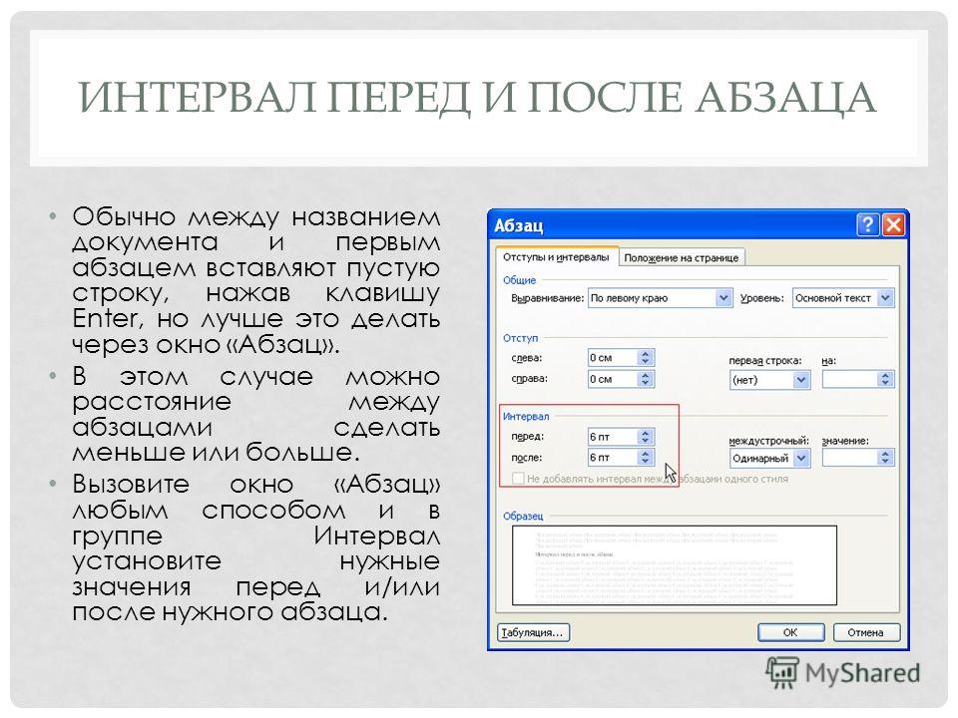The image size is (958, 718).
Task: Confirm with the OK button
Action: pyautogui.click(x=790, y=632)
